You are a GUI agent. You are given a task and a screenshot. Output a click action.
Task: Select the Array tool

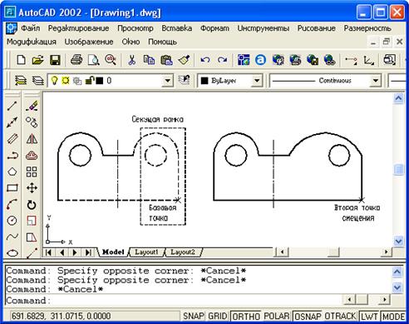click(x=32, y=172)
